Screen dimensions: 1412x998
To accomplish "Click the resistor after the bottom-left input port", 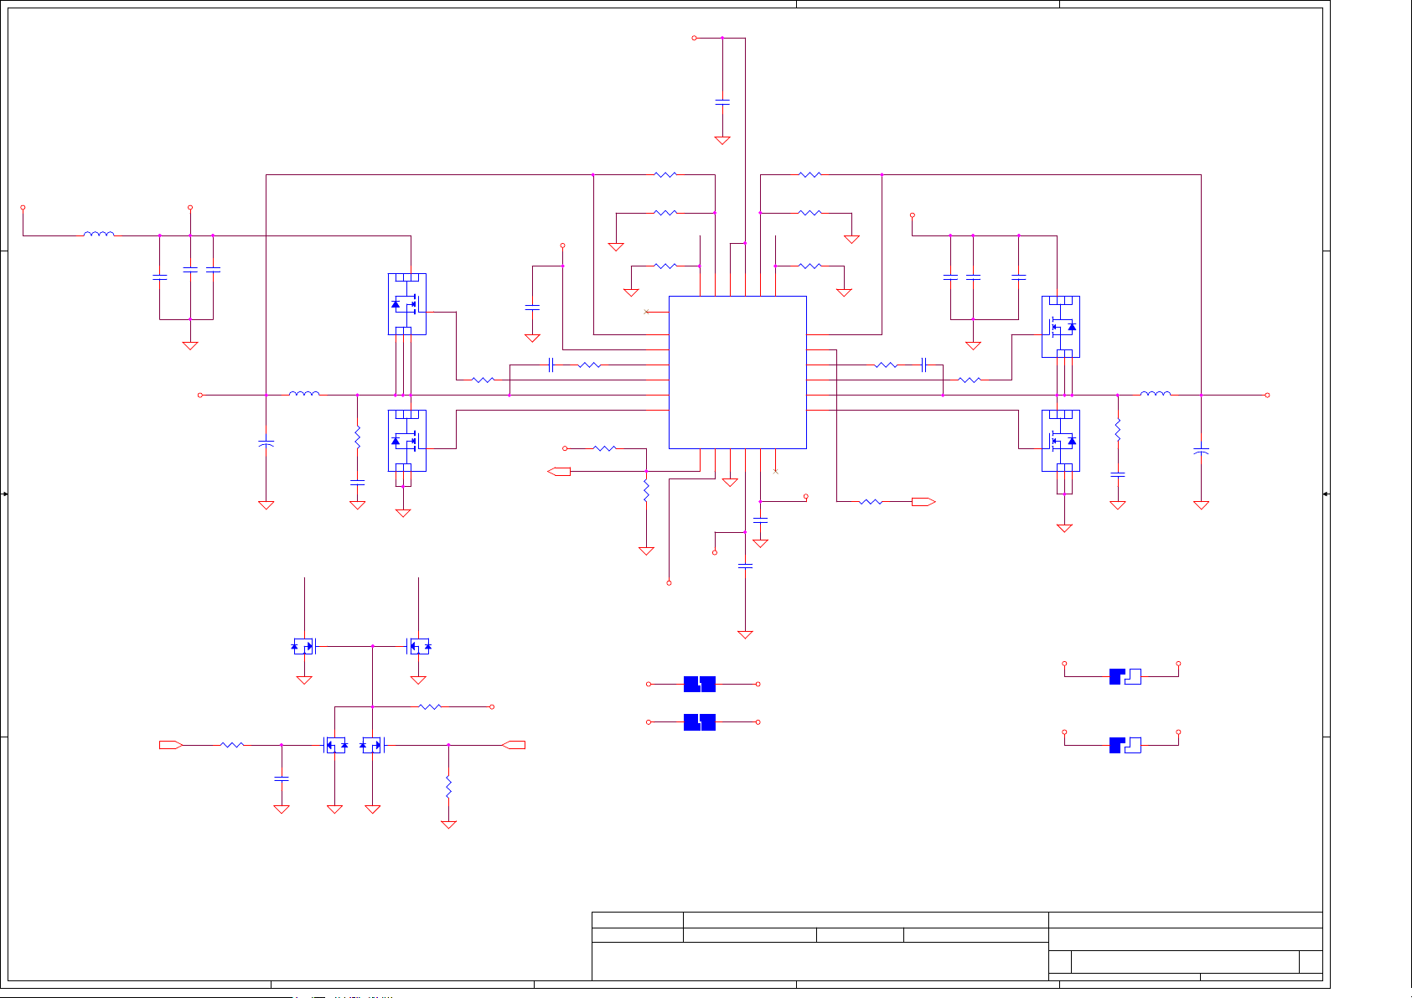I will (x=232, y=745).
